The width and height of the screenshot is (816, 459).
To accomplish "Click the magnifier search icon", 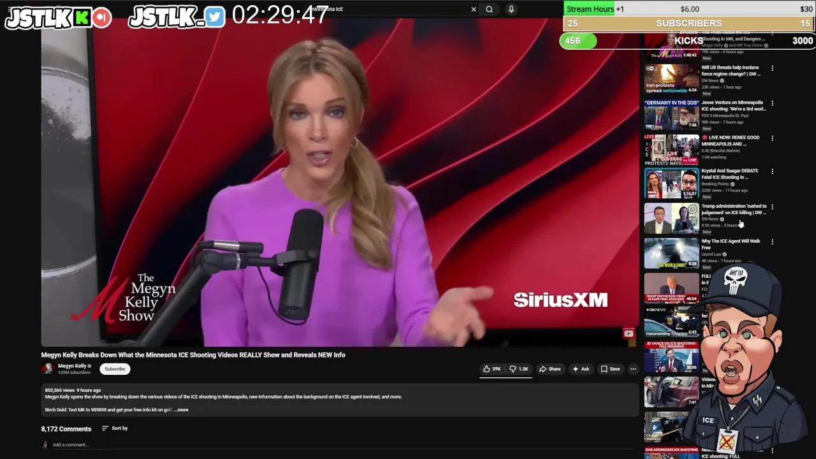I will (489, 10).
